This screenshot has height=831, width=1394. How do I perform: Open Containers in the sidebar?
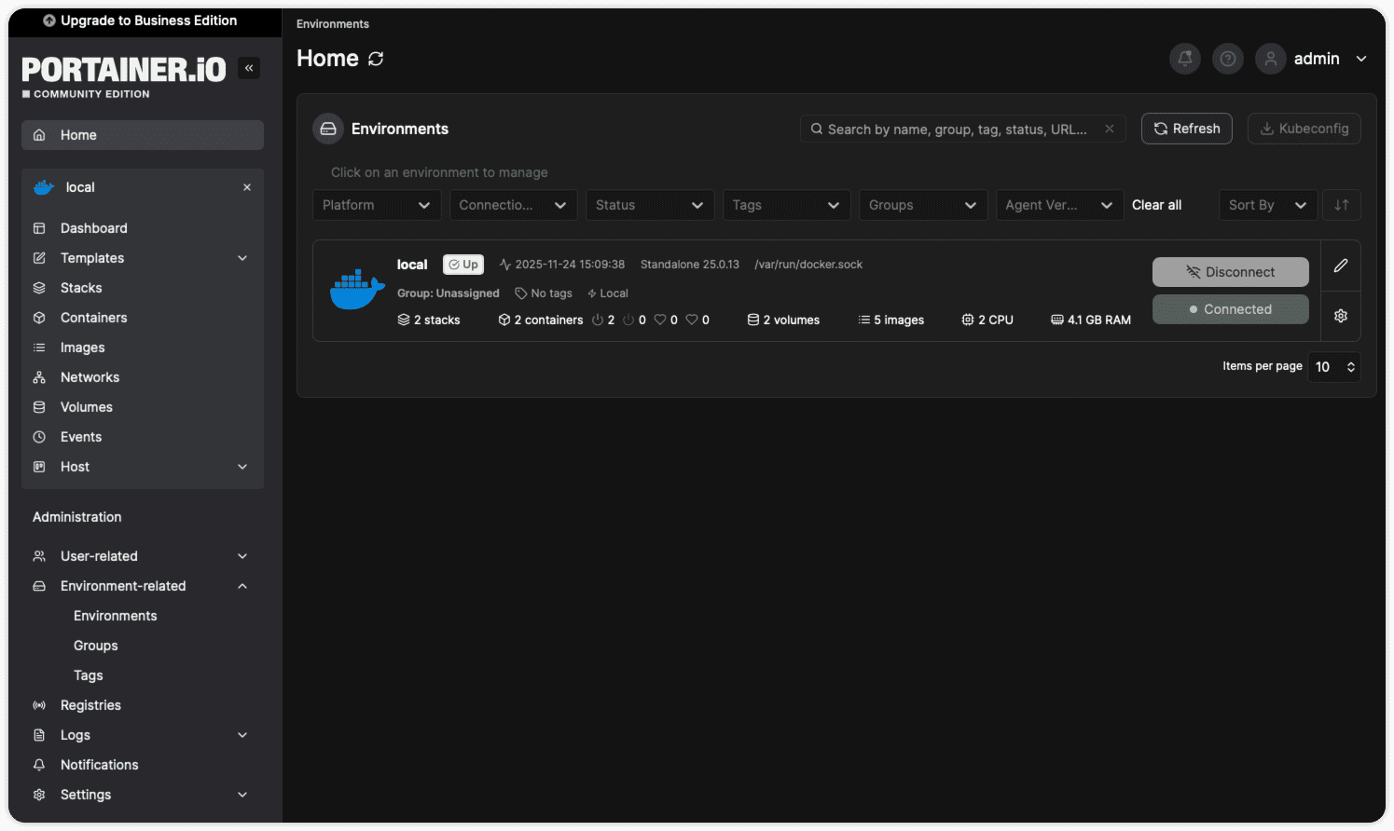coord(93,318)
